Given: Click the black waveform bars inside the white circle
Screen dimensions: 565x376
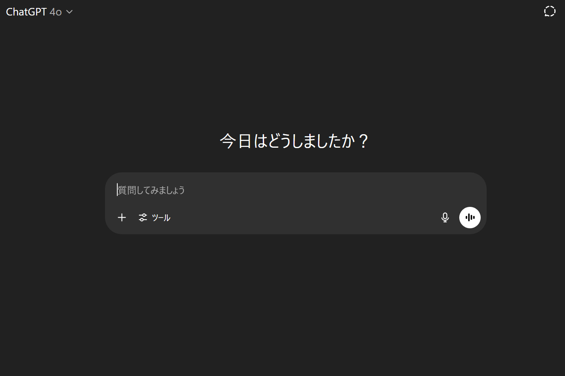Looking at the screenshot, I should click(x=470, y=218).
